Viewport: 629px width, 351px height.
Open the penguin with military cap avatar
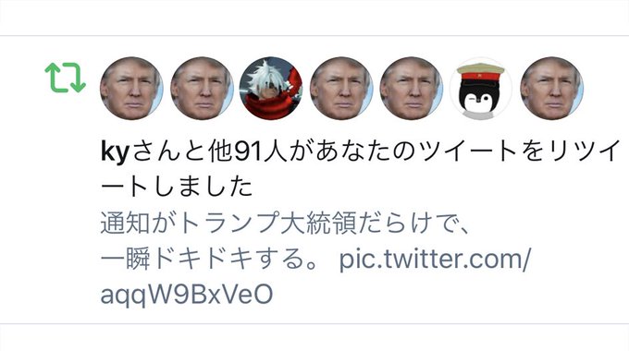[481, 88]
